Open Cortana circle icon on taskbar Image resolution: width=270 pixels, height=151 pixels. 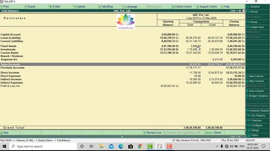(82, 146)
